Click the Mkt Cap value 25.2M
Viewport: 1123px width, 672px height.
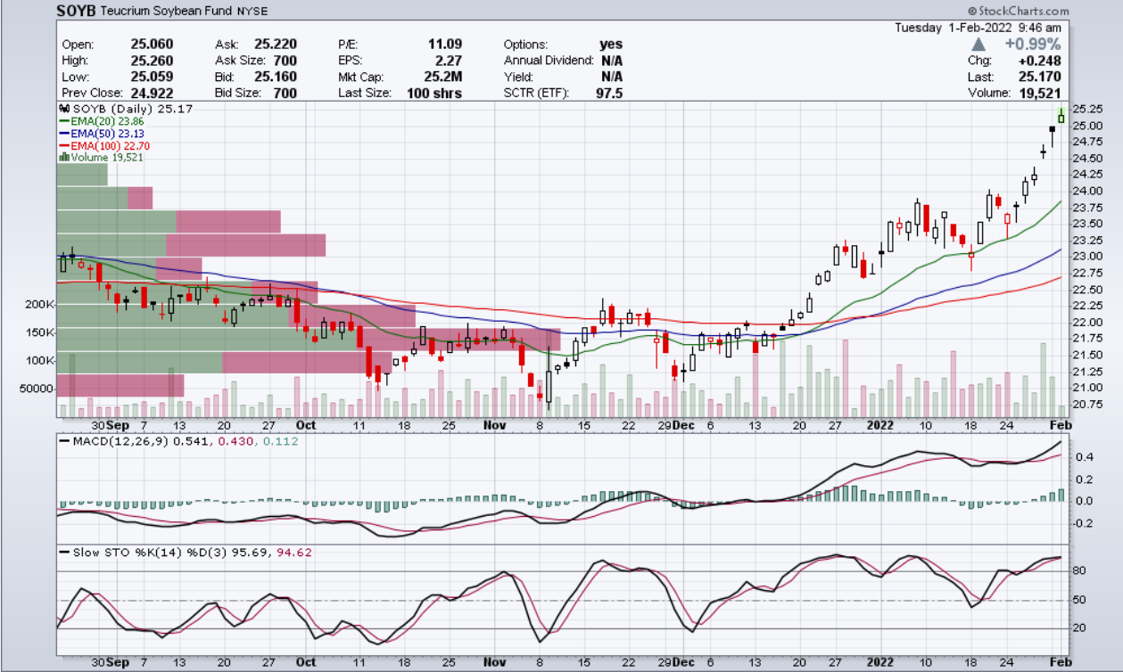(443, 77)
